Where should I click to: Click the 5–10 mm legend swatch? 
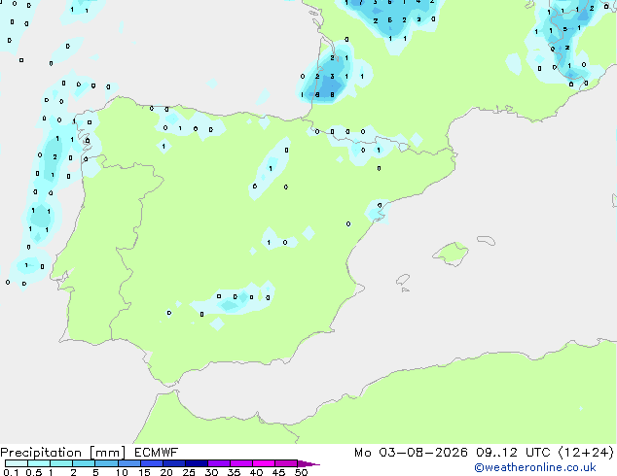(x=106, y=463)
